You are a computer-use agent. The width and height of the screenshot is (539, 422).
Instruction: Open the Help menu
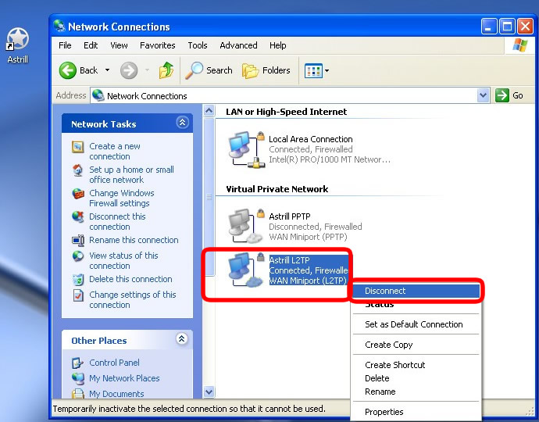277,45
